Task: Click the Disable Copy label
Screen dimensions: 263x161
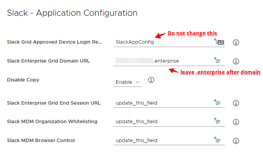Action: [23, 80]
